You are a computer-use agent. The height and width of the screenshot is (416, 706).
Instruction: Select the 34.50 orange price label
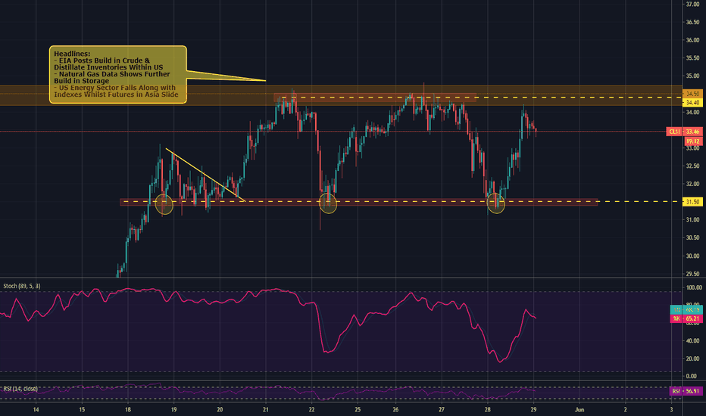coord(692,94)
